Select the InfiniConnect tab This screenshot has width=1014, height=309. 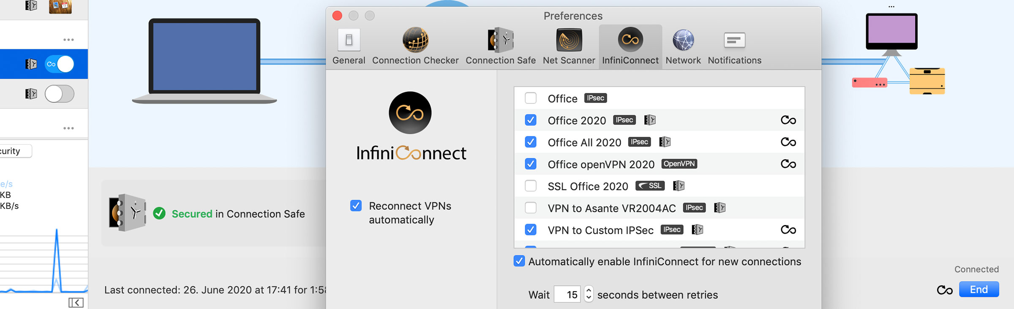click(x=630, y=46)
